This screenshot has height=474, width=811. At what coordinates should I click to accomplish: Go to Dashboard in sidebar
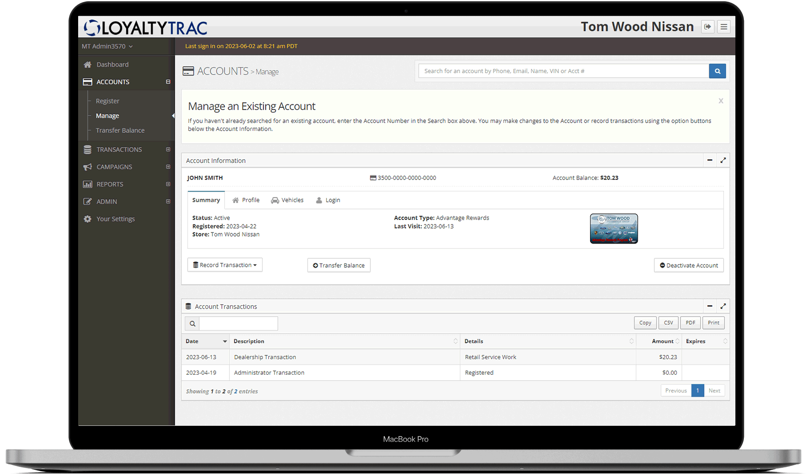[112, 65]
